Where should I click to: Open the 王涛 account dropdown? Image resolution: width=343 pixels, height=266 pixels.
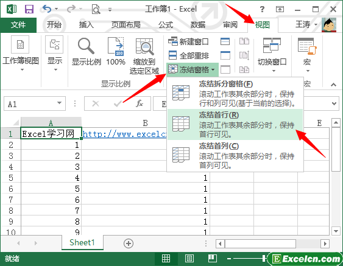click(306, 24)
